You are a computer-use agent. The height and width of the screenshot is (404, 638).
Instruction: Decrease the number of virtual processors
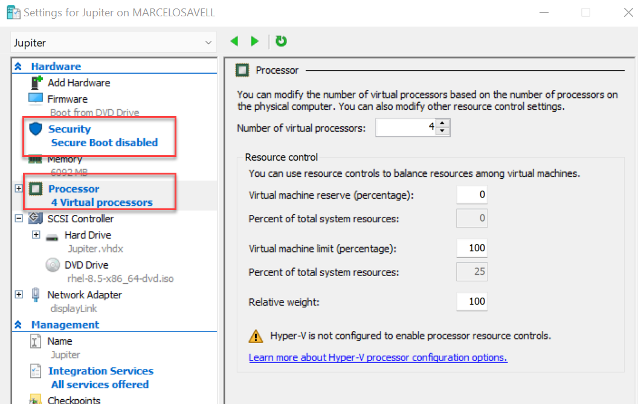443,131
